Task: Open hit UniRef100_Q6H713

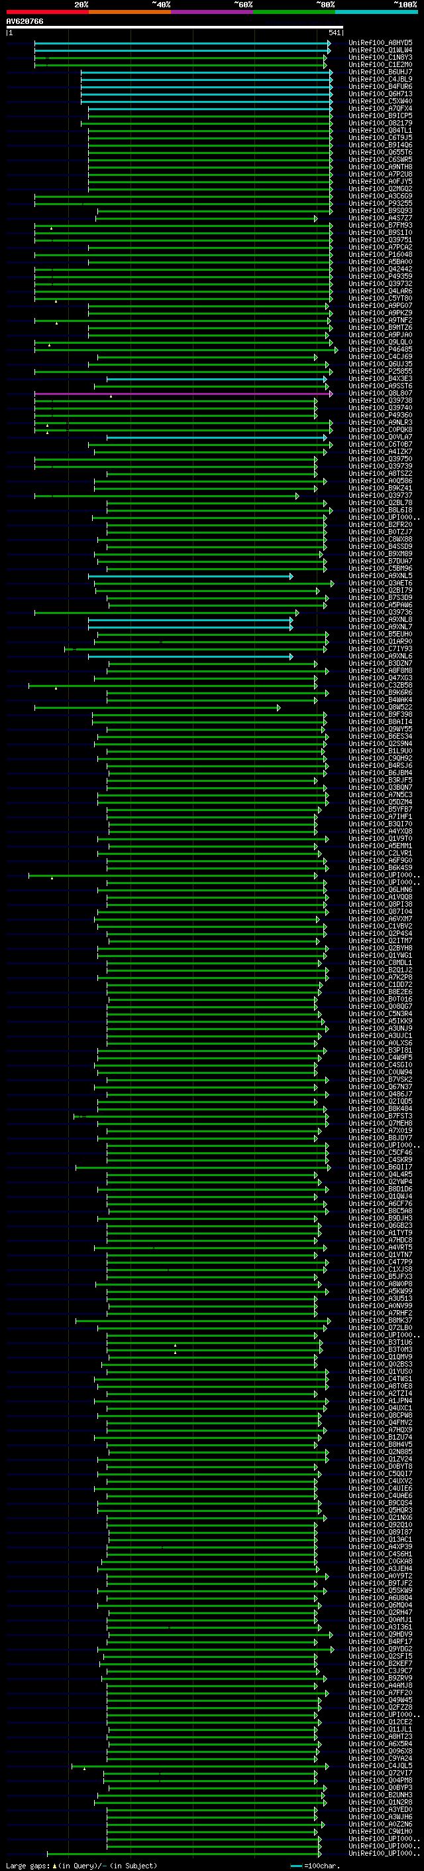Action: [x=380, y=94]
